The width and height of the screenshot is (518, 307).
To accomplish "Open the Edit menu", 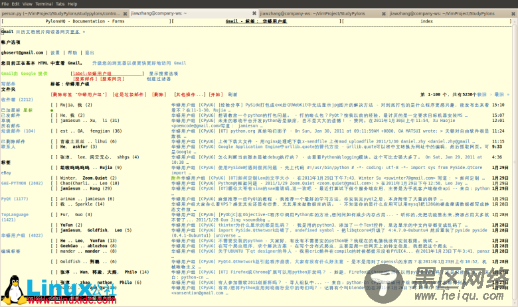I will click(x=15, y=4).
